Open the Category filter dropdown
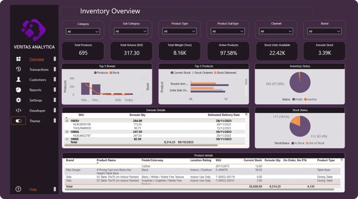 pos(83,31)
